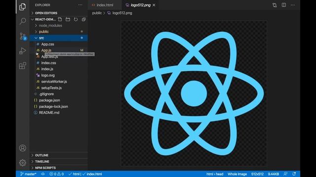Close the logo512.png tab

pos(154,5)
